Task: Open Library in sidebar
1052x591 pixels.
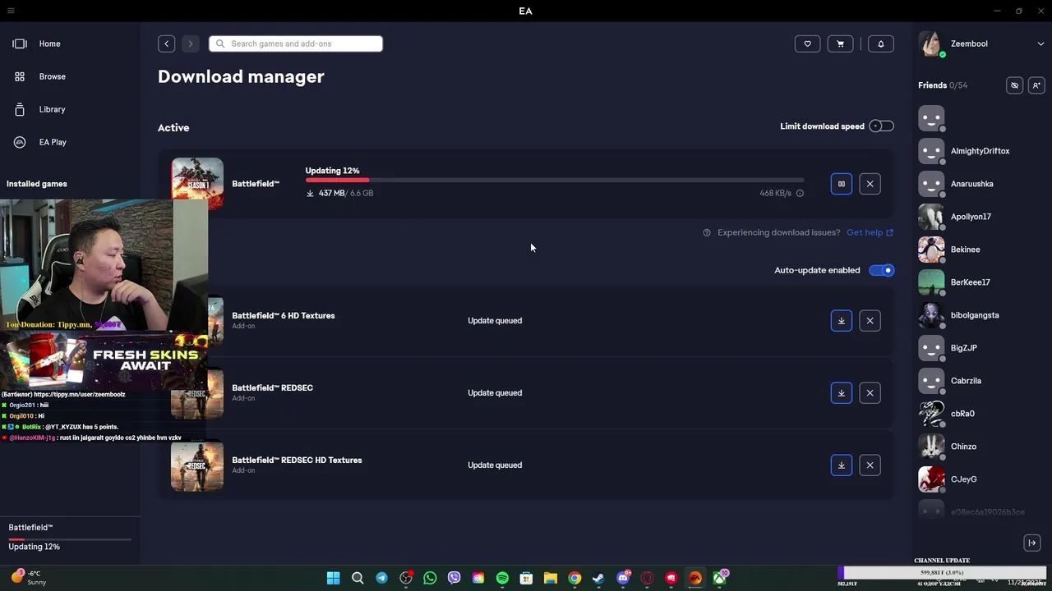Action: click(52, 109)
